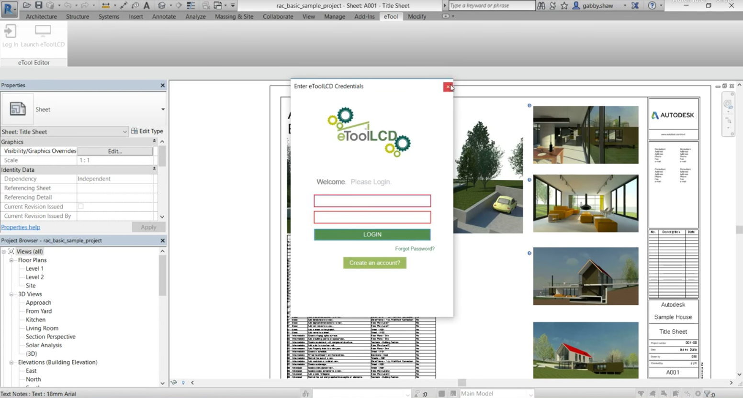Screen dimensions: 743x398
Task: Close the eToolLCD Credentials dialog
Action: (448, 87)
